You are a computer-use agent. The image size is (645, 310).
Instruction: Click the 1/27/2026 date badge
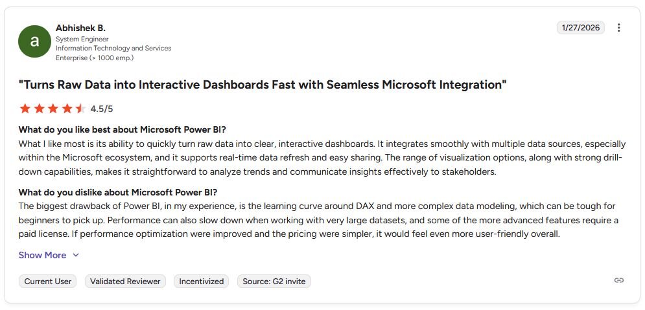click(x=581, y=28)
